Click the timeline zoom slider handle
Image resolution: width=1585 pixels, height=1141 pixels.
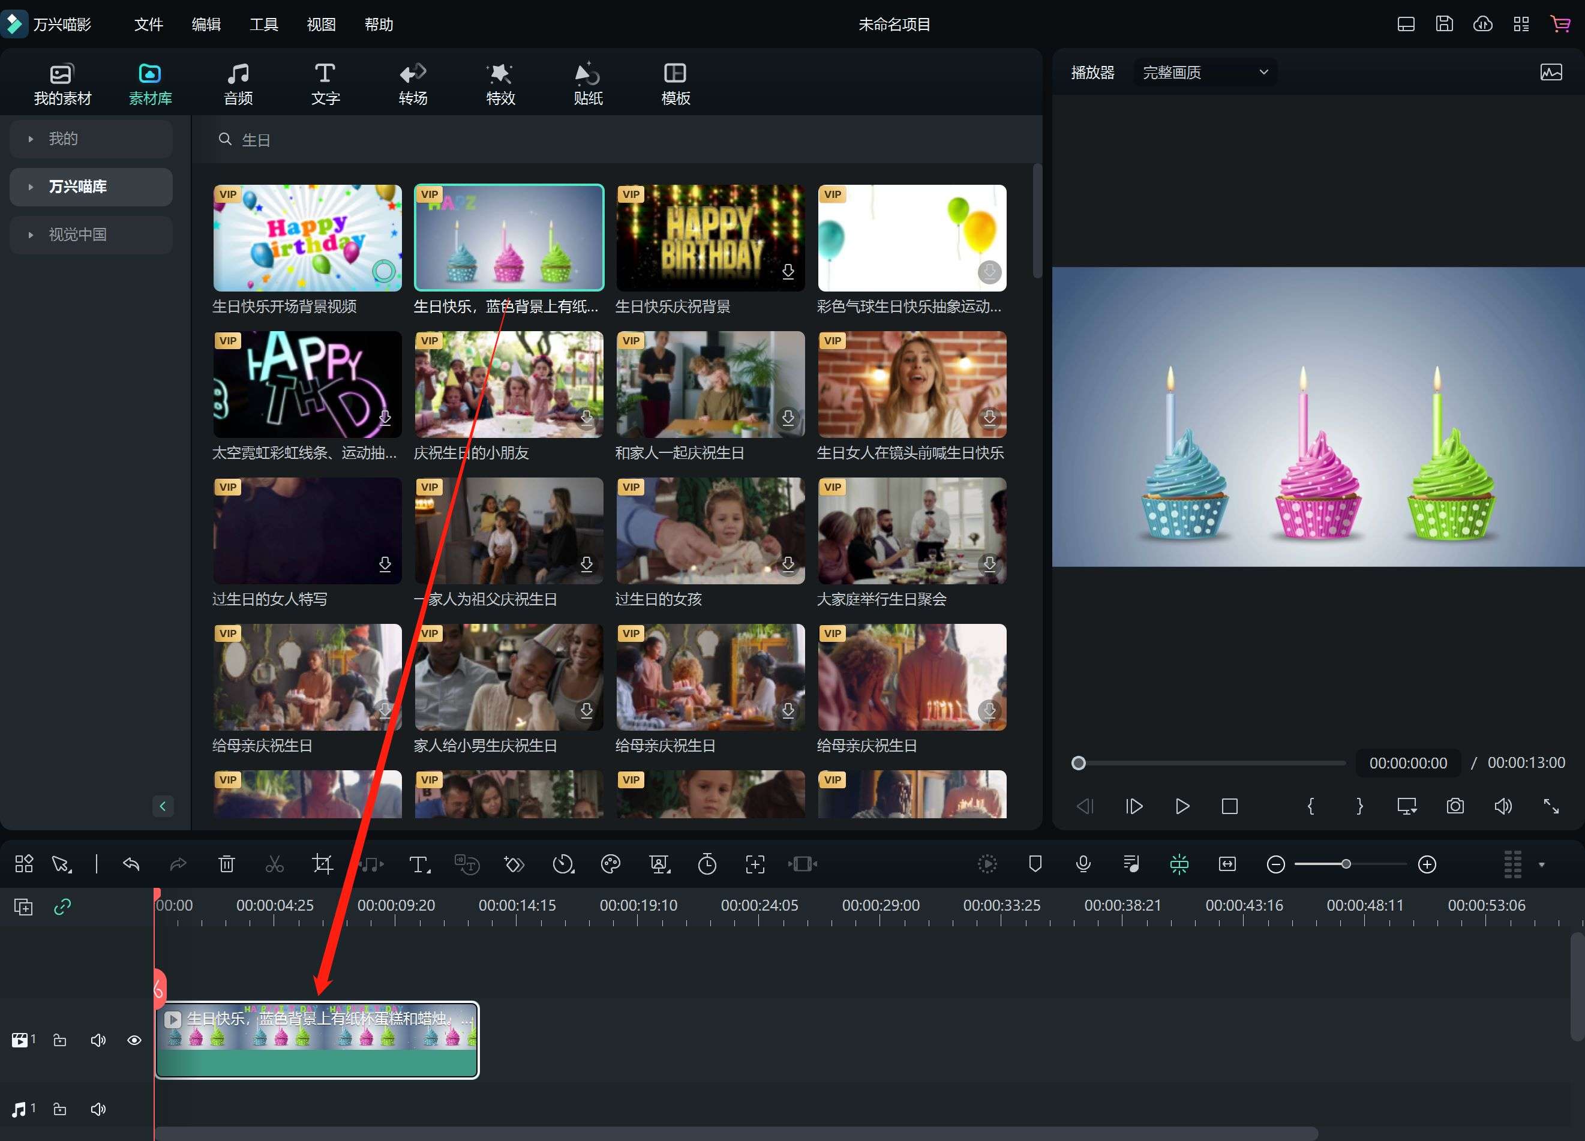point(1345,864)
